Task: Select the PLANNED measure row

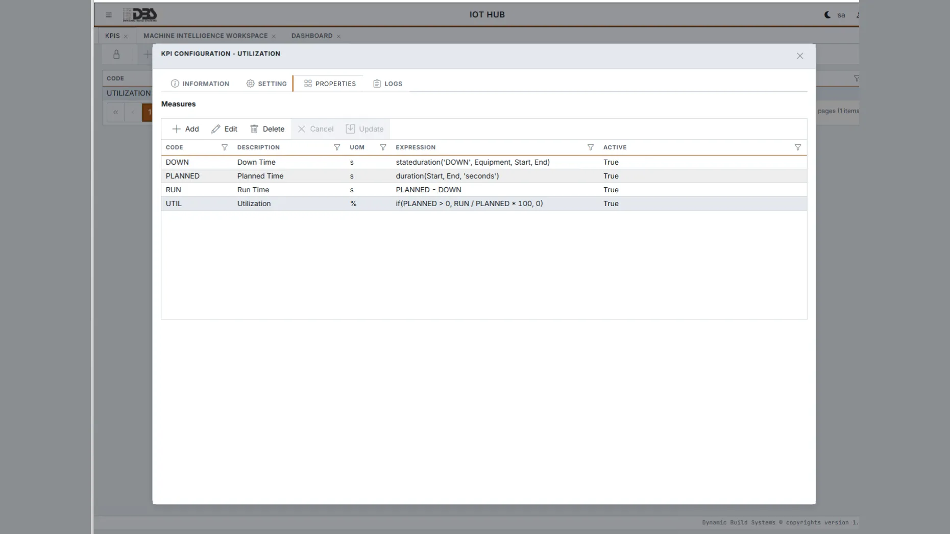Action: (484, 176)
